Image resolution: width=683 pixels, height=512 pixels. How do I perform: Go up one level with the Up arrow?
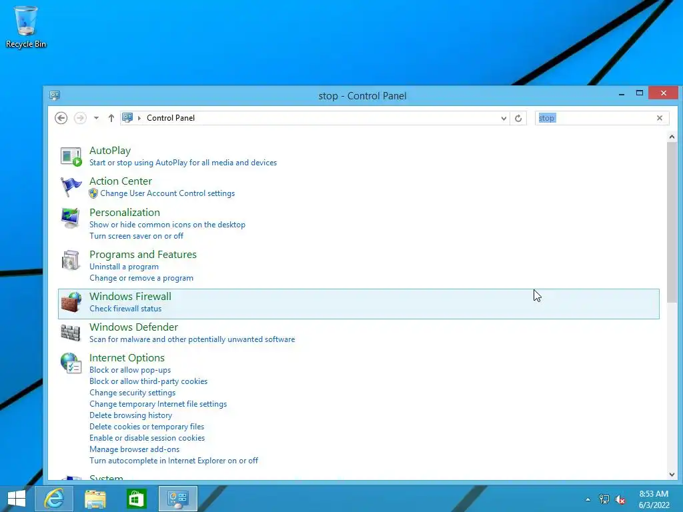tap(111, 118)
